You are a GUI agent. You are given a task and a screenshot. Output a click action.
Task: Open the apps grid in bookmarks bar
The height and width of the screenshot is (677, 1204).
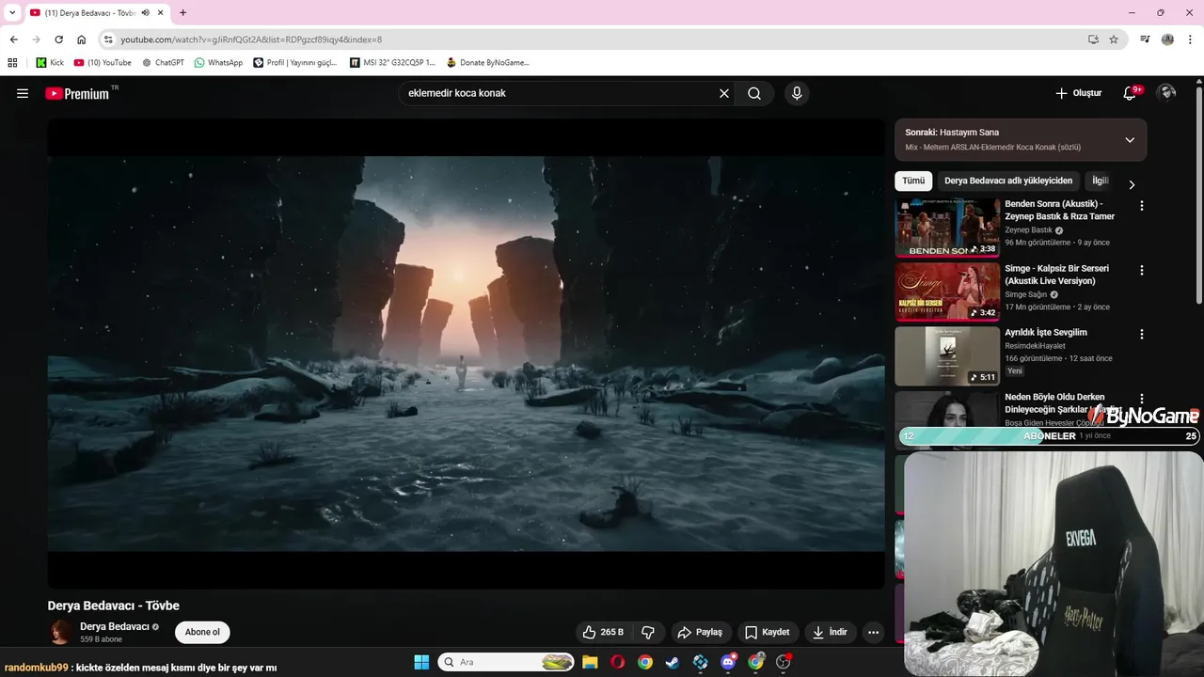[12, 63]
